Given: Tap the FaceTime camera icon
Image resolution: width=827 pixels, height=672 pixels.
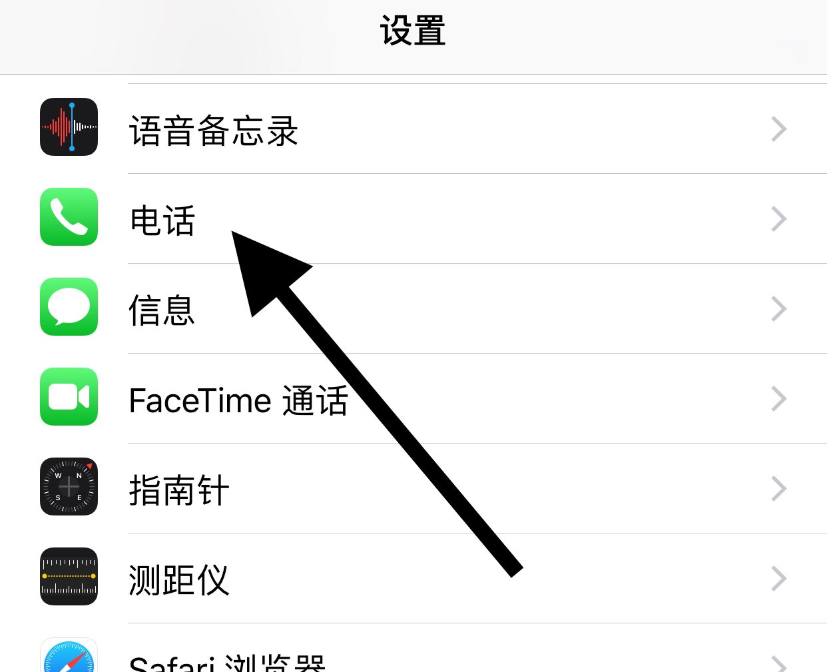Looking at the screenshot, I should [x=69, y=397].
